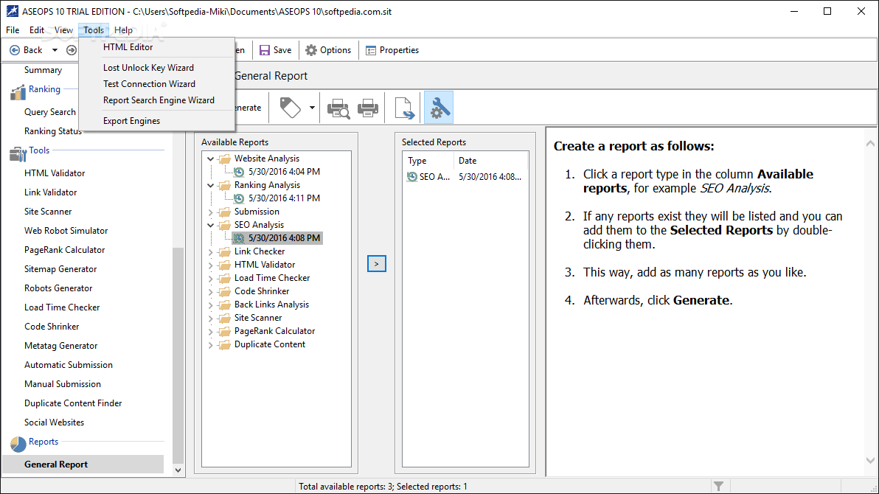Collapse the SEO Analysis tree node
Screen dimensions: 879x494
(x=211, y=226)
